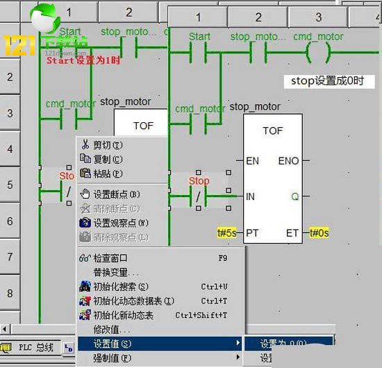The image size is (382, 368).
Task: Click column header 2 in right window
Action: (x=258, y=17)
